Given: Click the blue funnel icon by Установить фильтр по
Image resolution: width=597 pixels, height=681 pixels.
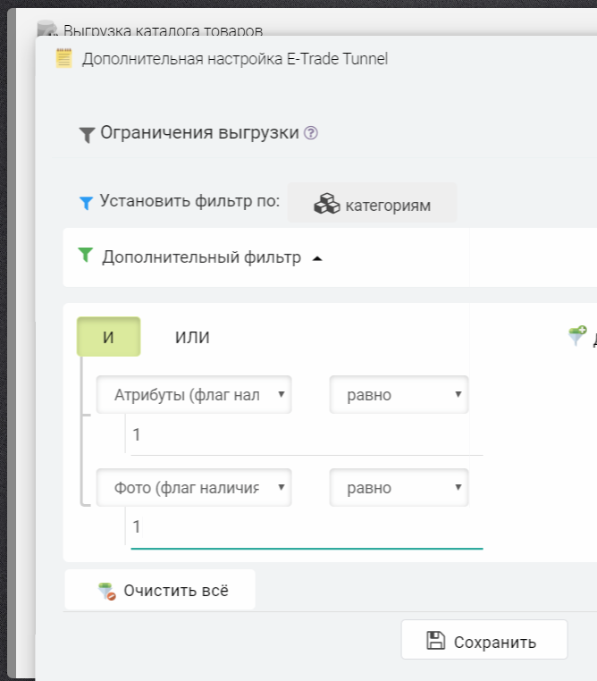Looking at the screenshot, I should pyautogui.click(x=87, y=202).
